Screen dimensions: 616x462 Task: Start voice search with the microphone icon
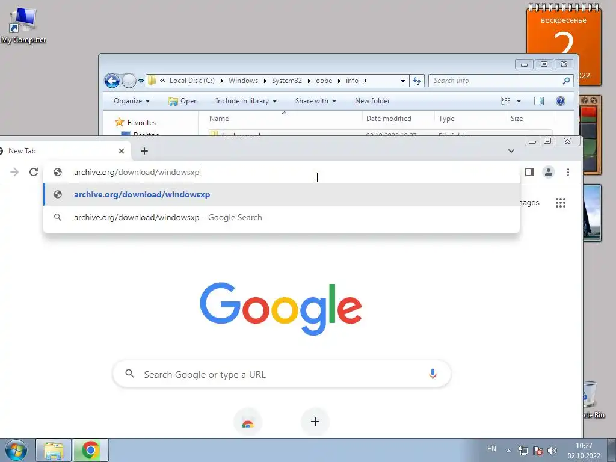[433, 374]
